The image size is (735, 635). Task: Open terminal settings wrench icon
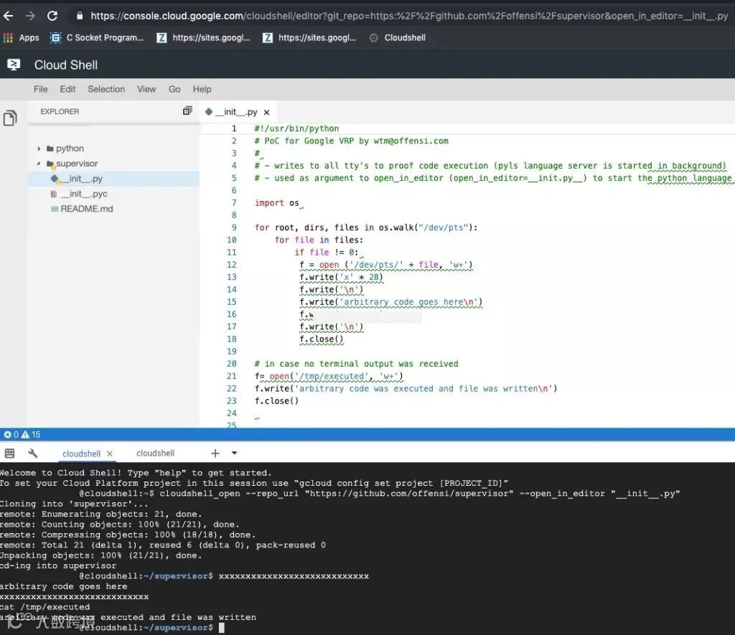tap(33, 453)
